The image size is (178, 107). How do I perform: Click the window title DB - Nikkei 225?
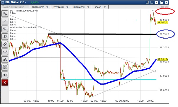pyautogui.click(x=15, y=2)
